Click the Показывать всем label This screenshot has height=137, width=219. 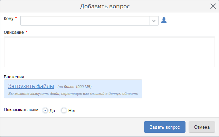(x=21, y=110)
